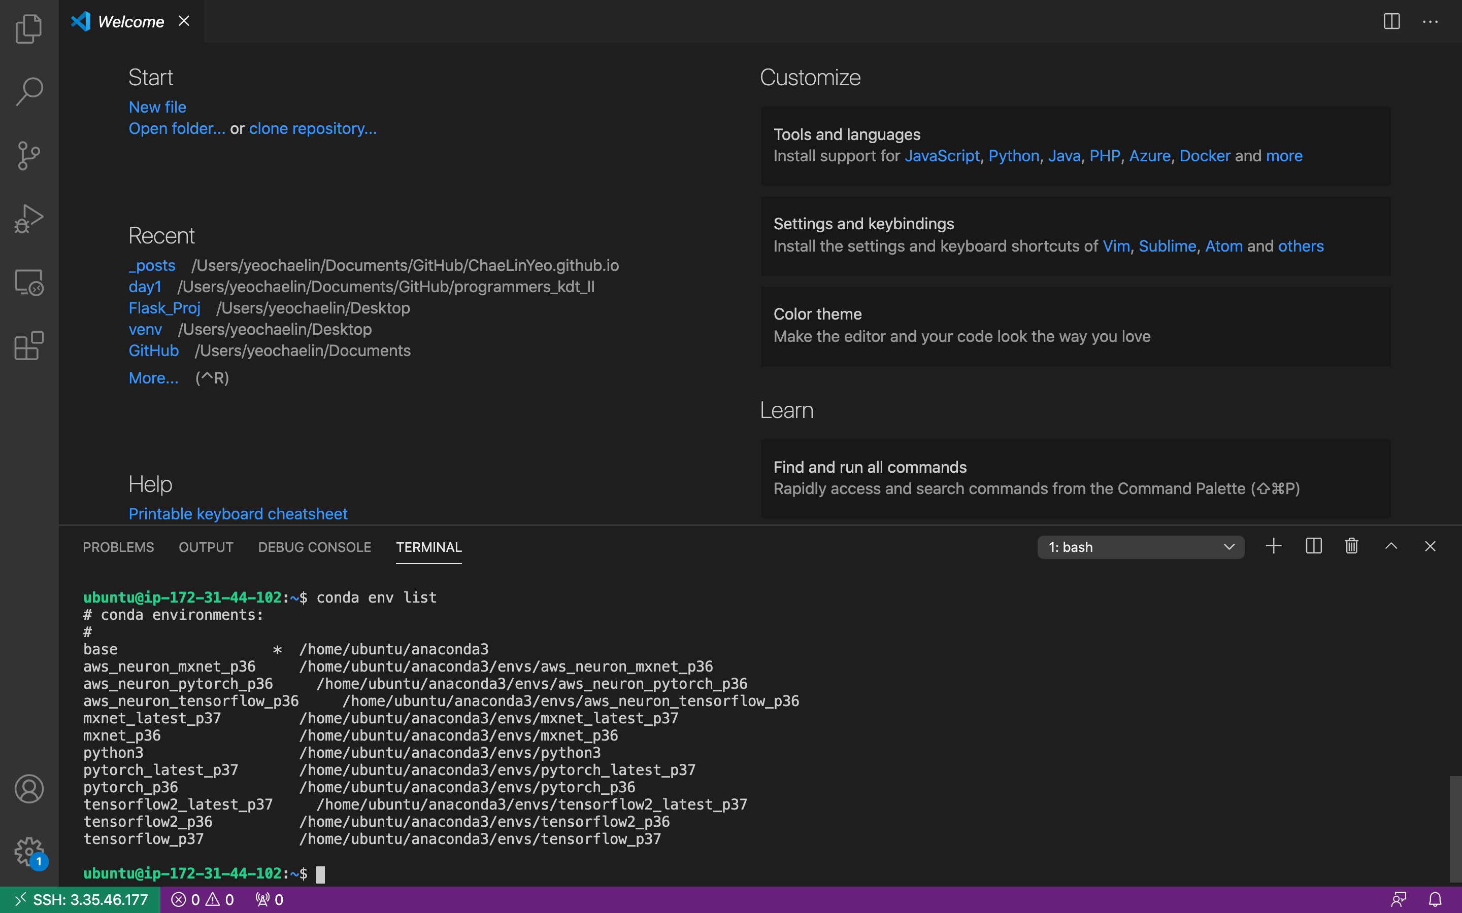Image resolution: width=1462 pixels, height=913 pixels.
Task: Click '/home/ubuntu/anaconda3/envs/python3' path text
Action: [450, 752]
